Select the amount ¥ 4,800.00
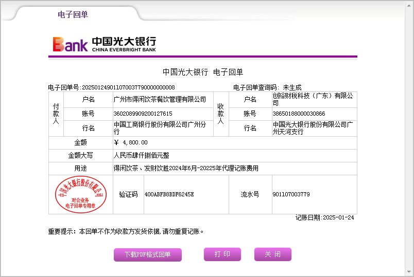The height and width of the screenshot is (277, 414). [x=131, y=142]
